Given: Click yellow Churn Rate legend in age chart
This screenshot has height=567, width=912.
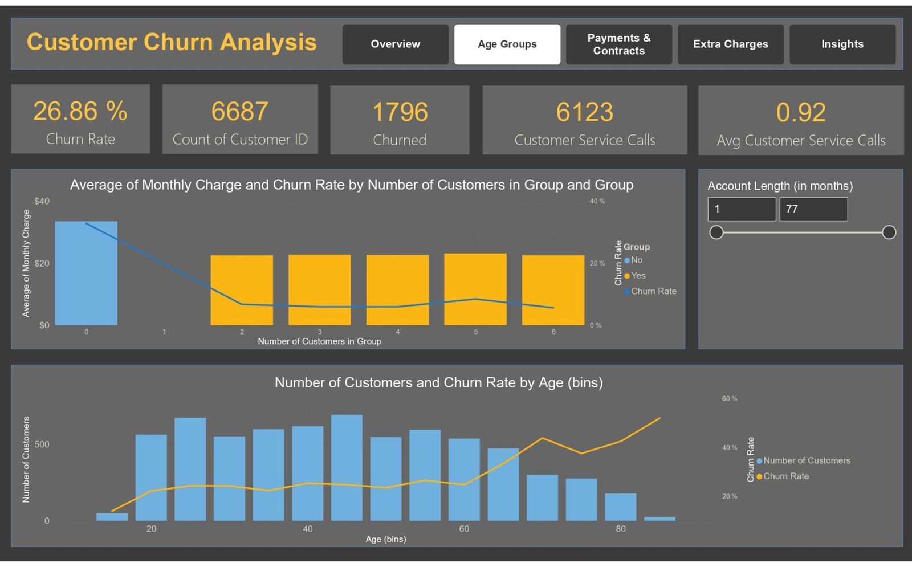Looking at the screenshot, I should pyautogui.click(x=759, y=476).
